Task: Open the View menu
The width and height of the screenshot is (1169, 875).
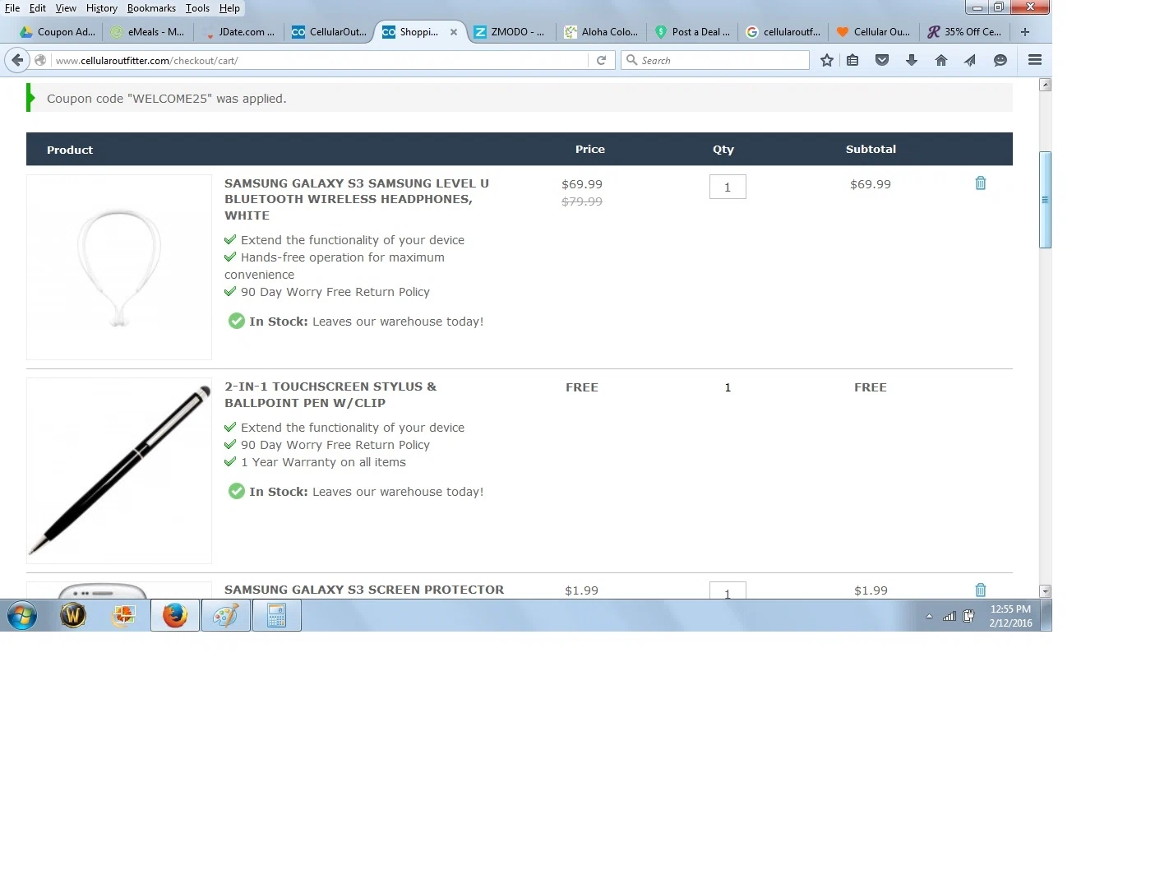Action: click(66, 8)
